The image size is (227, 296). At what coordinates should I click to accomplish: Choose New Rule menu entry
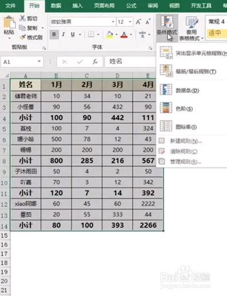coord(192,141)
